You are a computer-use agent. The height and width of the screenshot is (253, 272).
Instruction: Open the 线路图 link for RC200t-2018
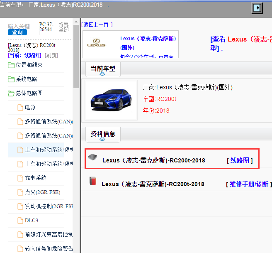pos(240,160)
